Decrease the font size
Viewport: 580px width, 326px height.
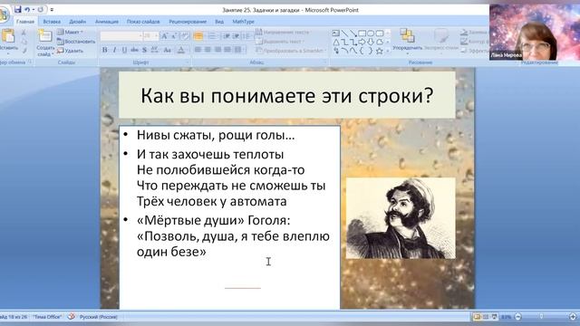(x=174, y=35)
